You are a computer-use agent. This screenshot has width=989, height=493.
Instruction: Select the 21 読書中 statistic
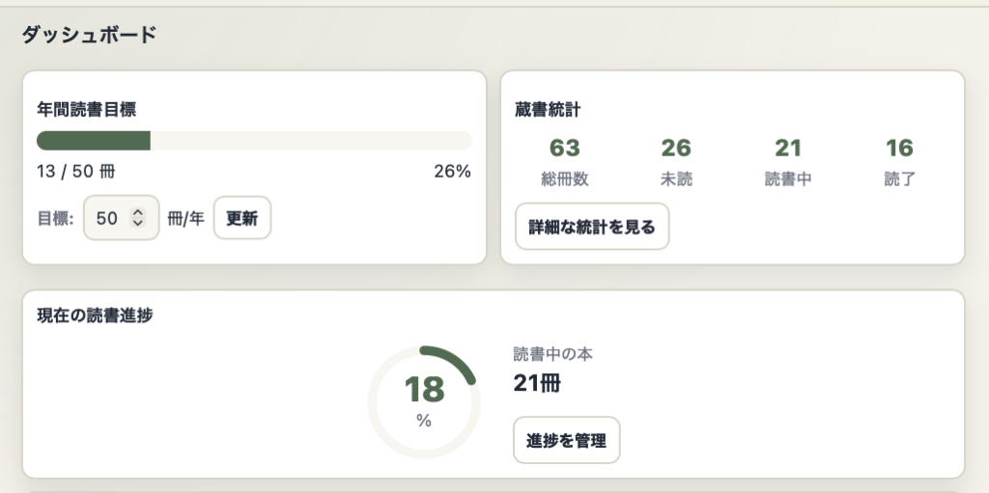point(788,161)
